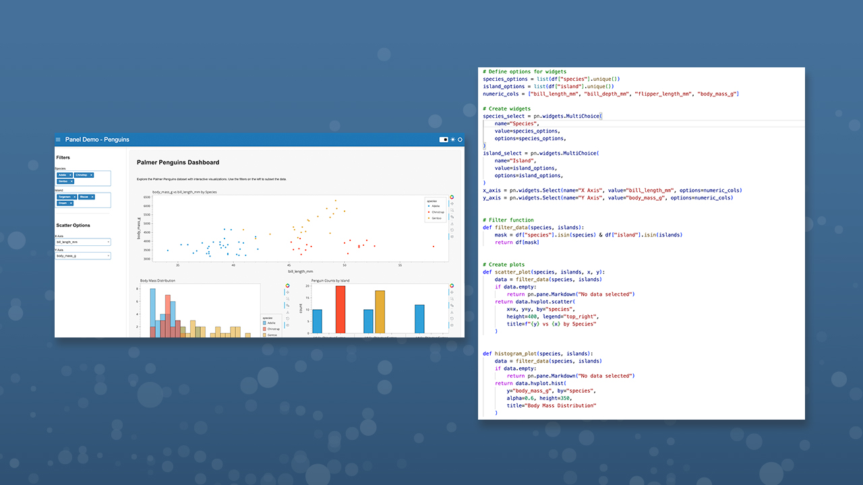The height and width of the screenshot is (485, 863).
Task: Click the Panel Demo - Penguins title
Action: 97,139
